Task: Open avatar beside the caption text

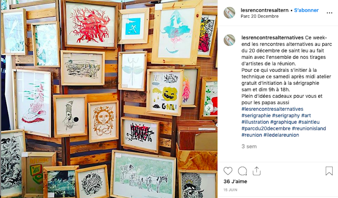Action: tap(230, 40)
